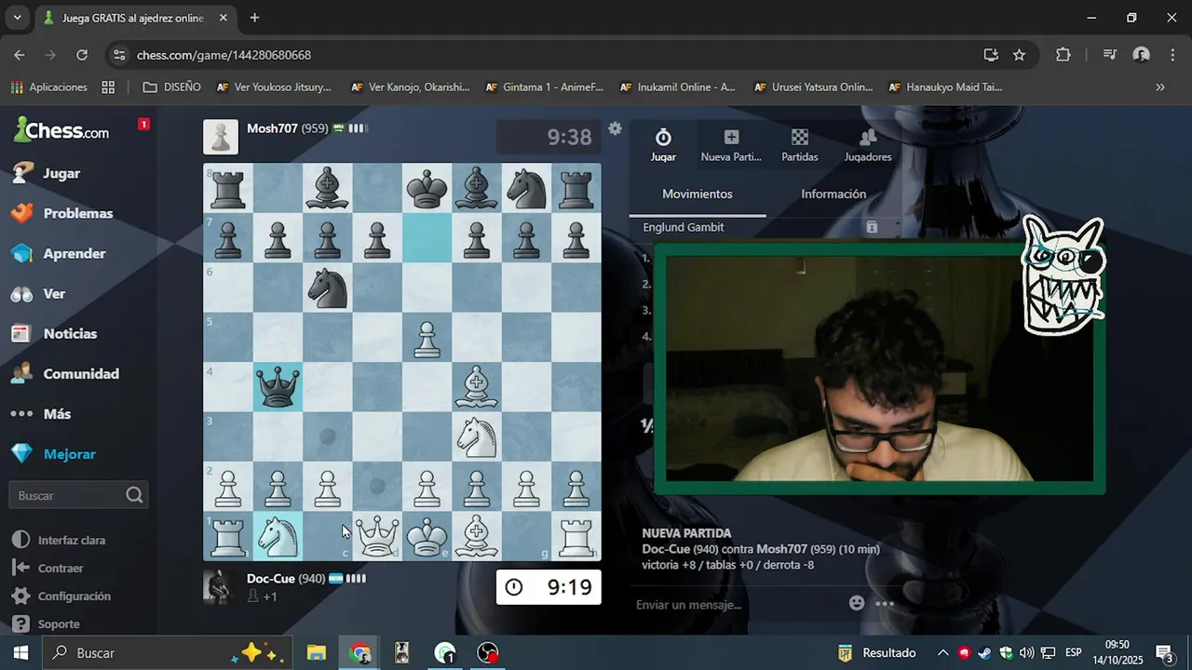Click the search magnifier icon in sidebar
This screenshot has height=670, width=1192.
click(134, 495)
